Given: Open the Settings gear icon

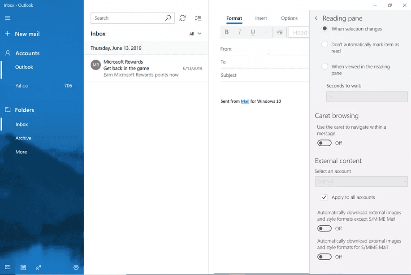Looking at the screenshot, I should 76,267.
